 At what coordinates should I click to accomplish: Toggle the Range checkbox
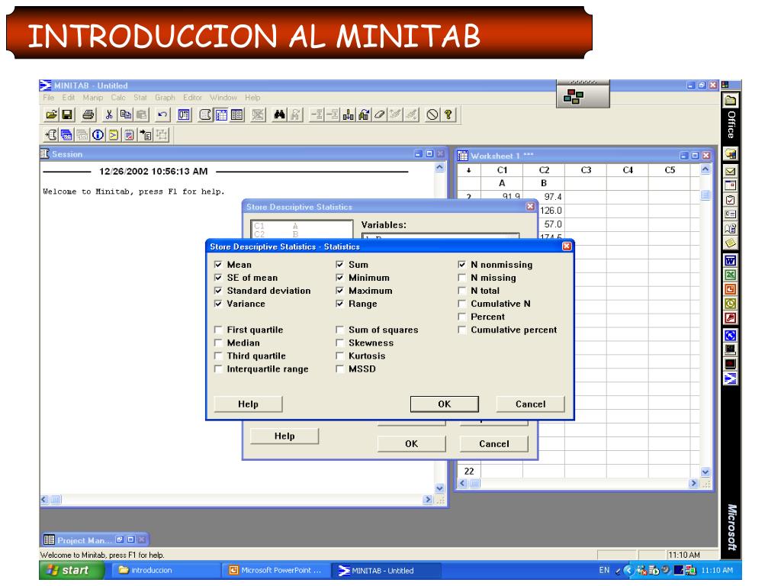pos(339,304)
